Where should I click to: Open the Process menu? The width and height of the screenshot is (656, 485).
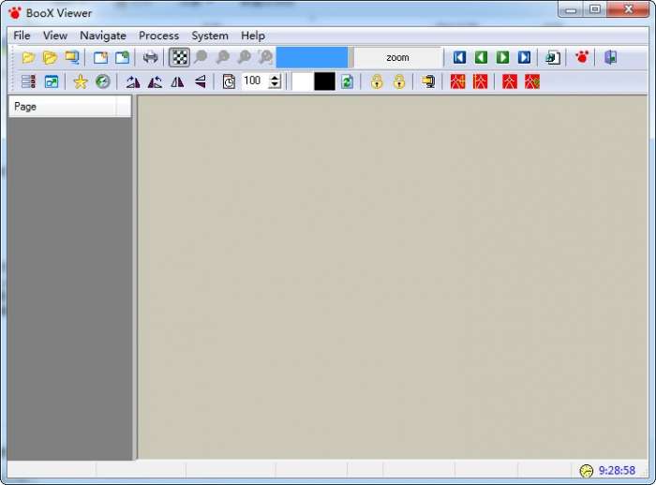coord(158,36)
